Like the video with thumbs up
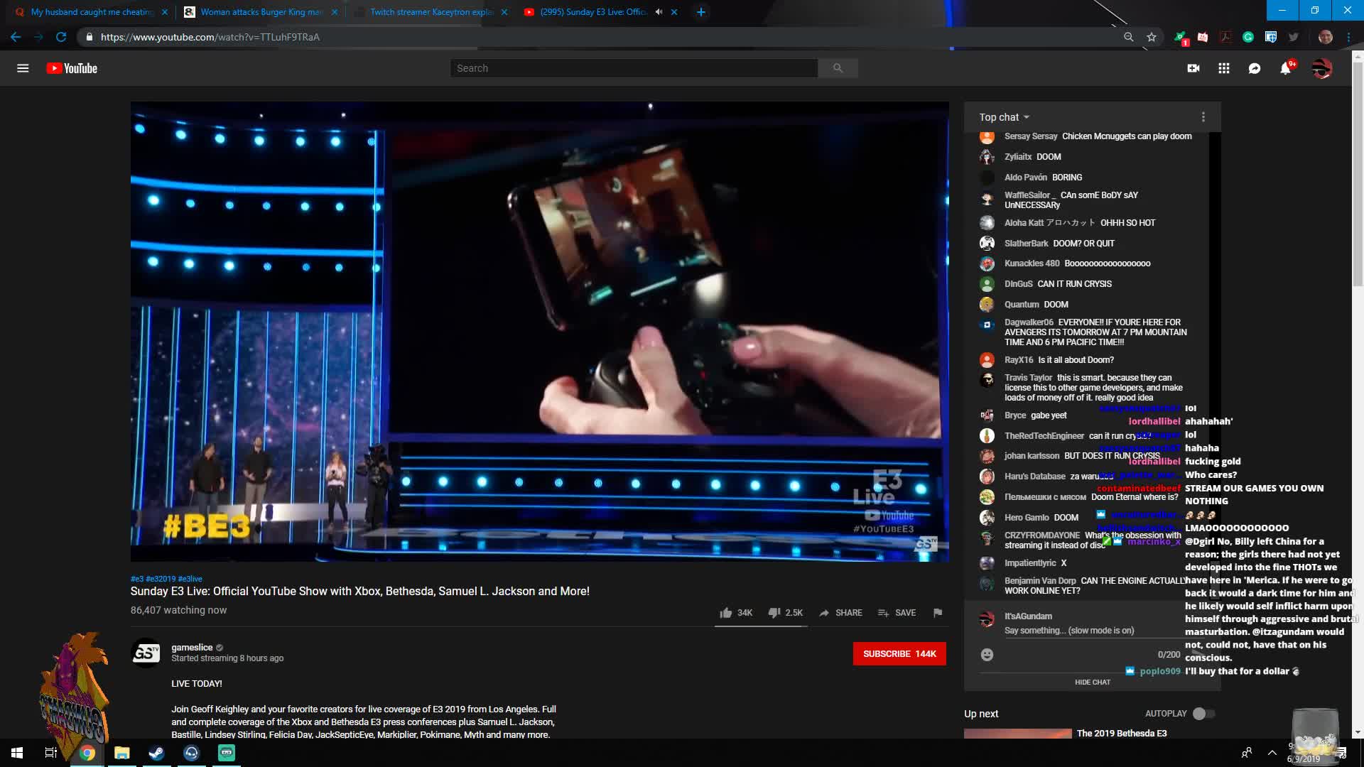 [735, 613]
